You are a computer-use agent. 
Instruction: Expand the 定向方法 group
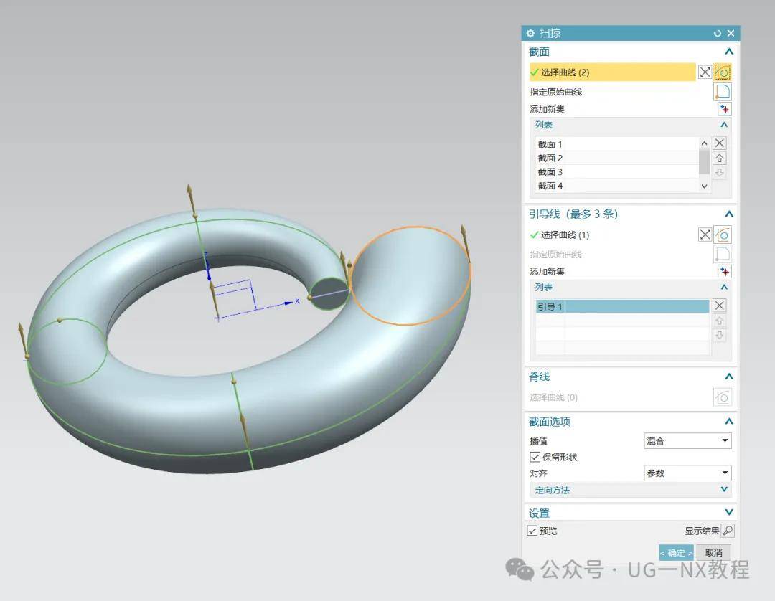coord(724,489)
